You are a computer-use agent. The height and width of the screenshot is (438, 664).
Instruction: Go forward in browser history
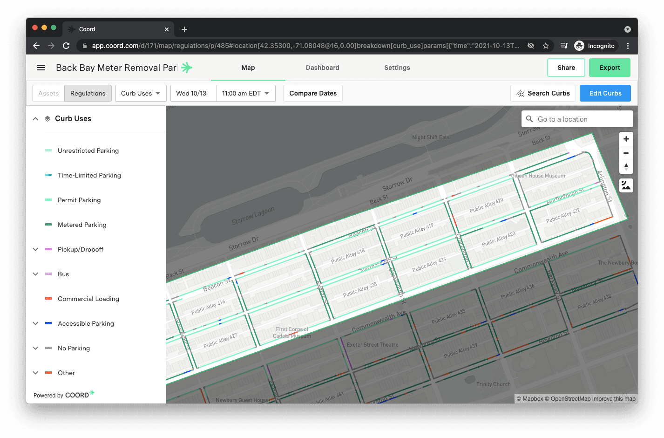[51, 46]
